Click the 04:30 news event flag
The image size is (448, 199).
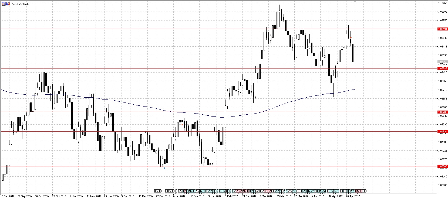336,191
